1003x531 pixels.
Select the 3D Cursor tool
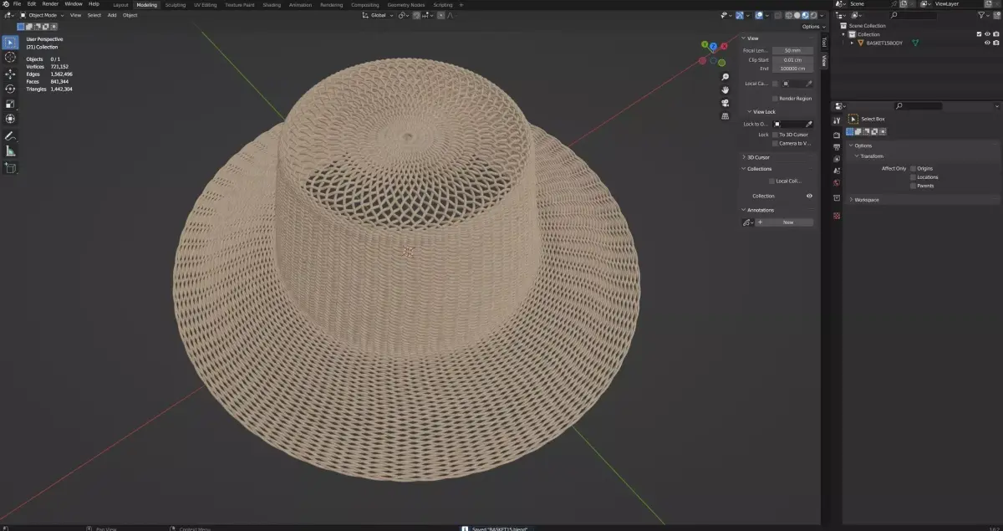(x=10, y=57)
